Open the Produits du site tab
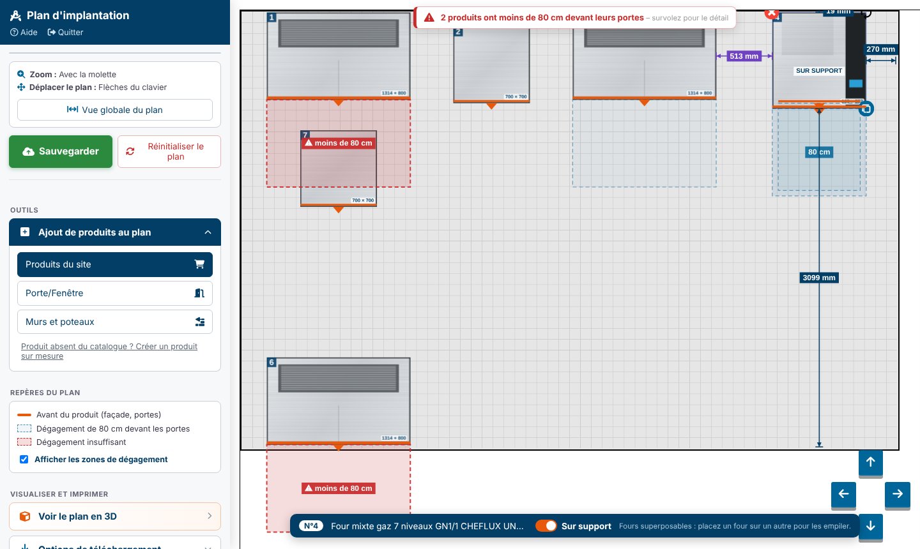Viewport: 920px width, 549px height. click(x=115, y=264)
